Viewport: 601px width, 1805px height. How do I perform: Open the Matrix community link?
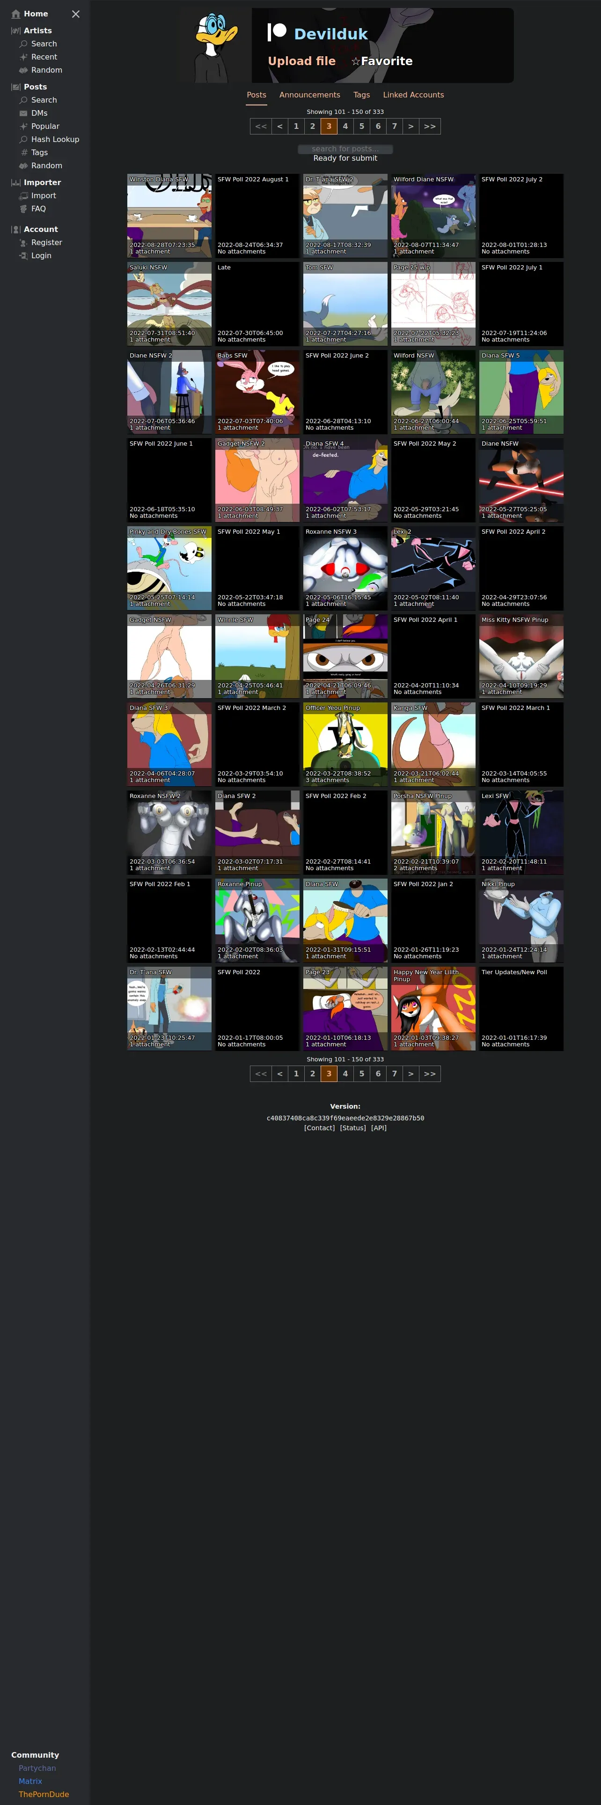(30, 1781)
